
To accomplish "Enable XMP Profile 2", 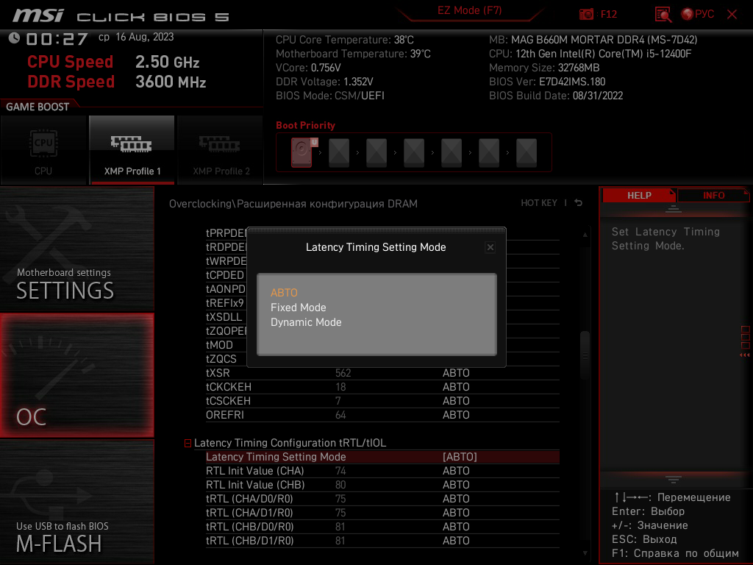I will 221,150.
